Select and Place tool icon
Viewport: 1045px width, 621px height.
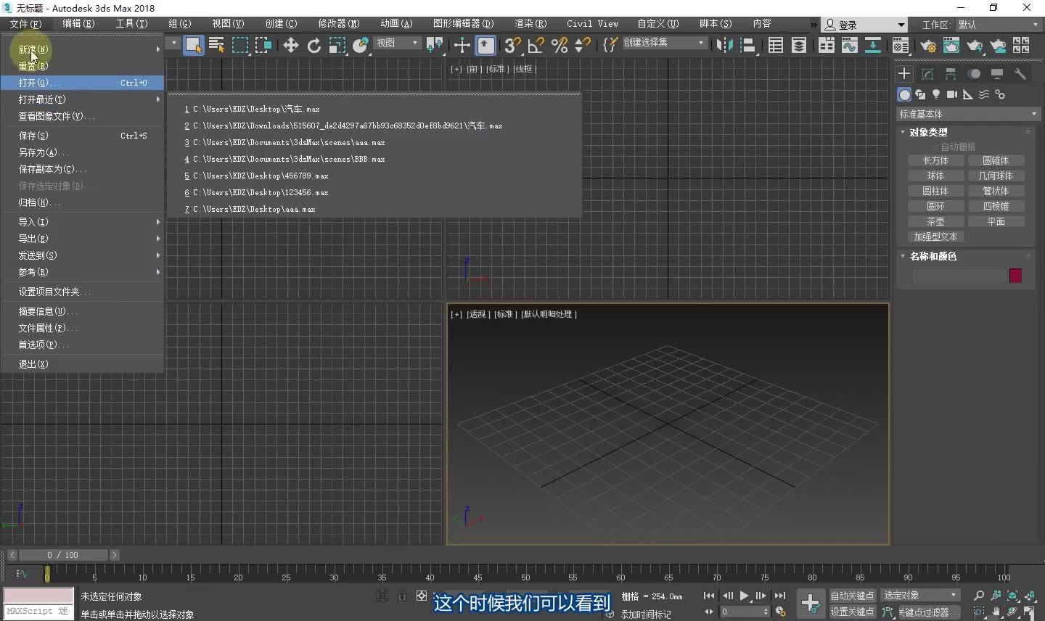[360, 45]
